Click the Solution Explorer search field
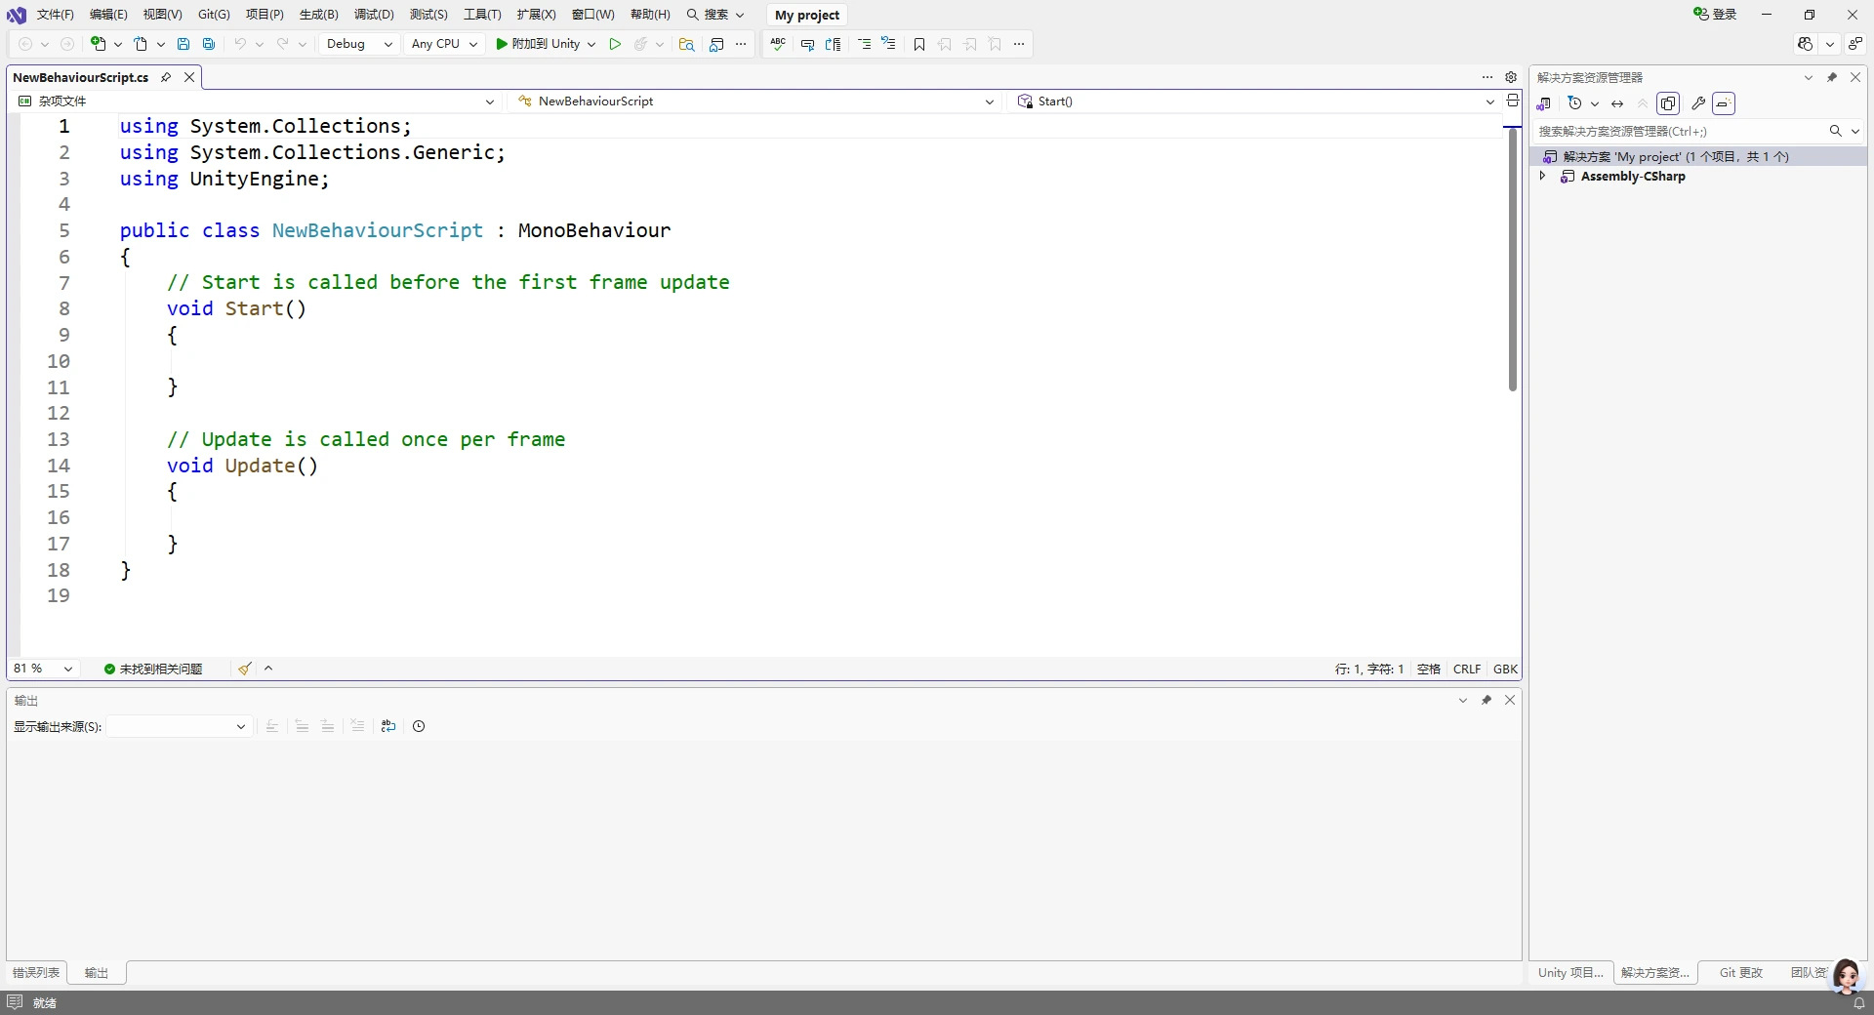1874x1015 pixels. (x=1679, y=131)
